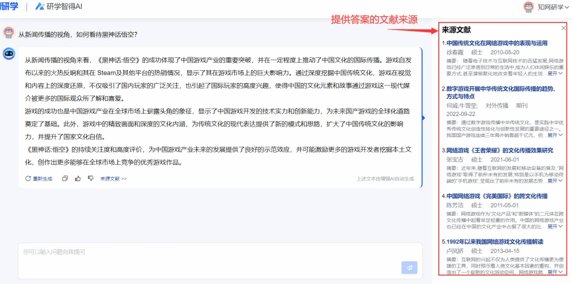Click the thumbs up icon
This screenshot has width=572, height=284.
[77, 178]
